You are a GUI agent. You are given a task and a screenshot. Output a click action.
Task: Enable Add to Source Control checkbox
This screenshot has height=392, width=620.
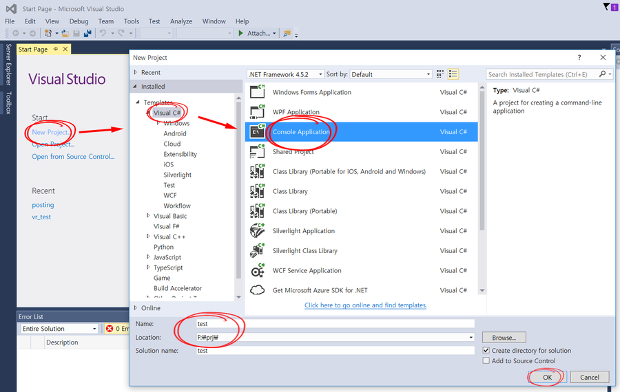486,360
